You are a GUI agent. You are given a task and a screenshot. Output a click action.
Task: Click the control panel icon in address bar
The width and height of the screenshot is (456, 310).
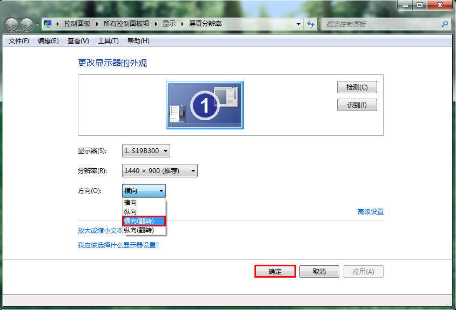[x=48, y=24]
